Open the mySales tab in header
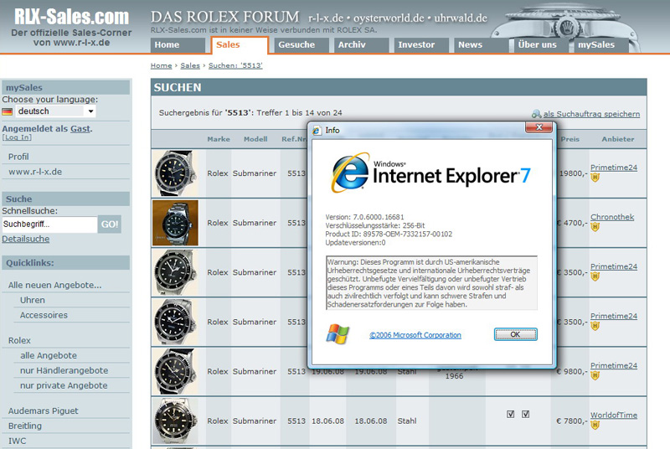This screenshot has height=449, width=670. (601, 45)
